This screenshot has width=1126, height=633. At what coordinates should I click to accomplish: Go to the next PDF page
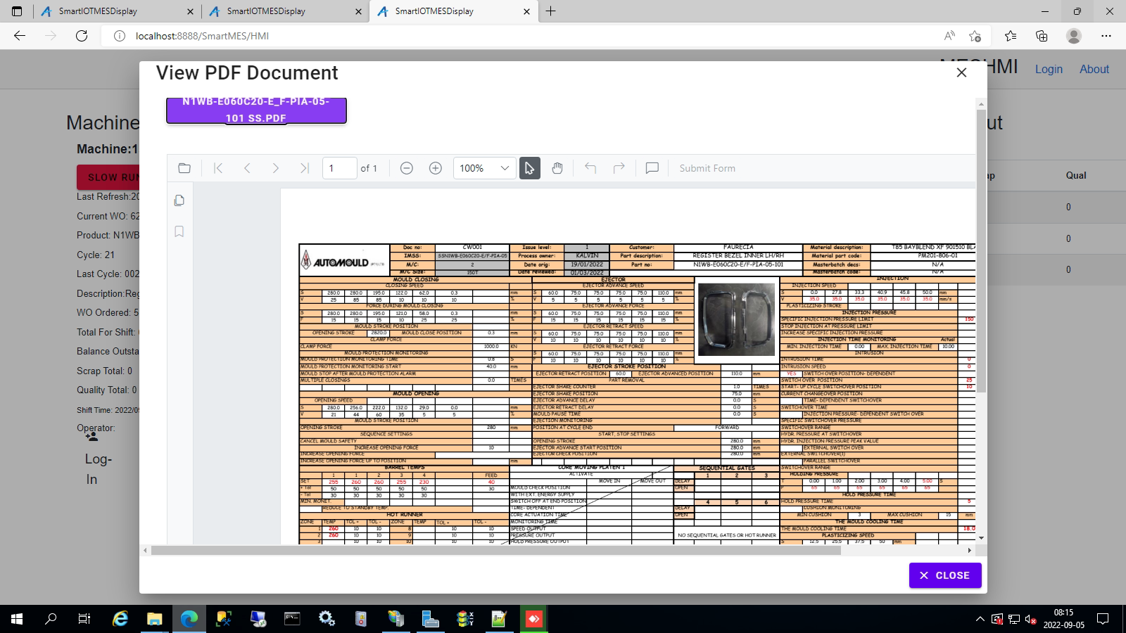(275, 168)
